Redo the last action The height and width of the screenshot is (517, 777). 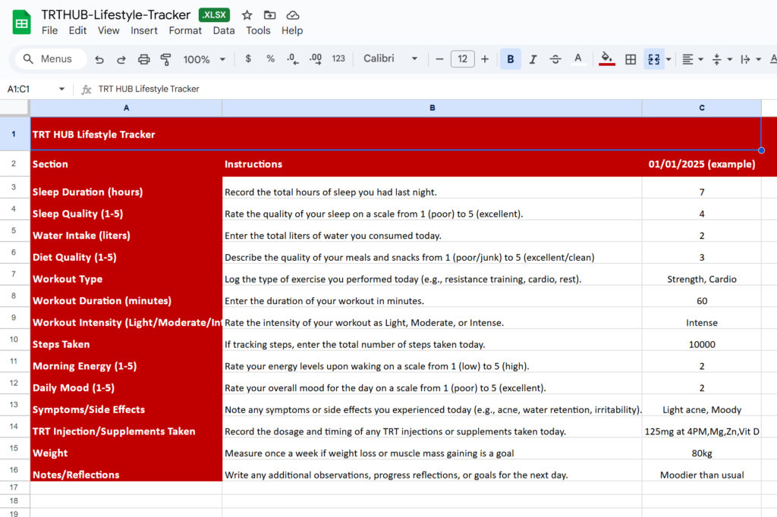click(121, 59)
